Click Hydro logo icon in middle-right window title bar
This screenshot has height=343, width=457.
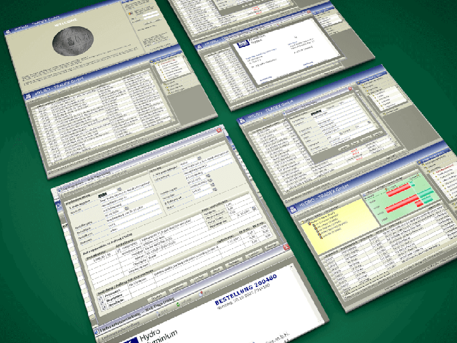pyautogui.click(x=242, y=121)
